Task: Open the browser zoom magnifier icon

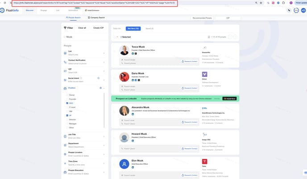Action: (x=256, y=3)
